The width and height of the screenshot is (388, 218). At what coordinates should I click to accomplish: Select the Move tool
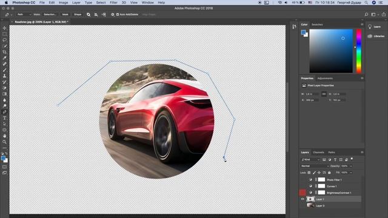[4, 28]
